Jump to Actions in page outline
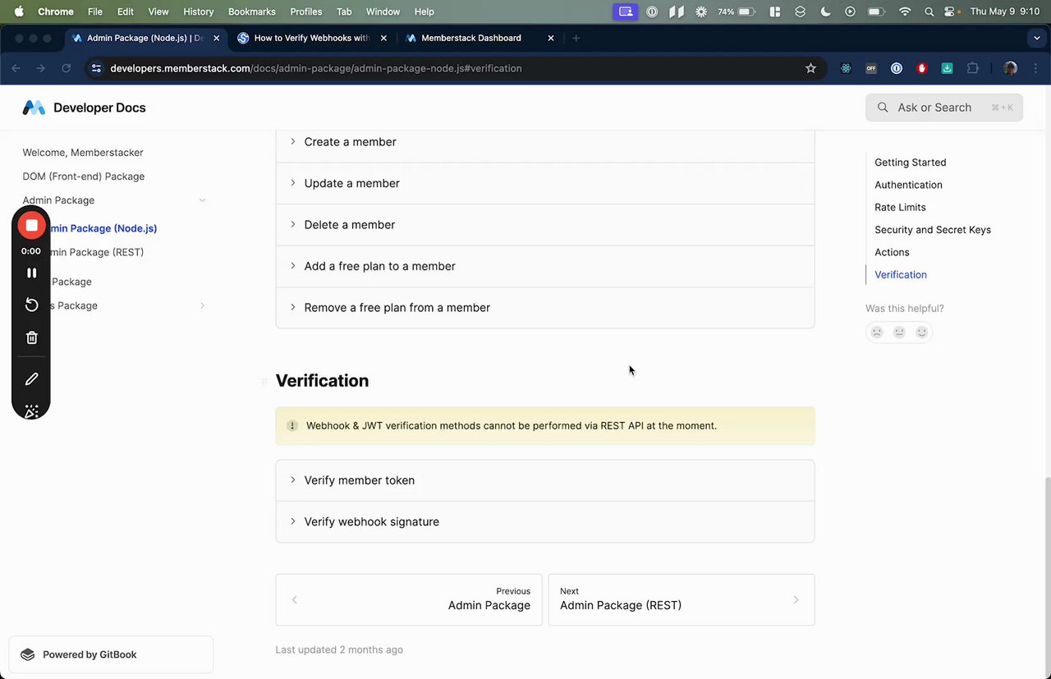The height and width of the screenshot is (679, 1051). tap(892, 252)
